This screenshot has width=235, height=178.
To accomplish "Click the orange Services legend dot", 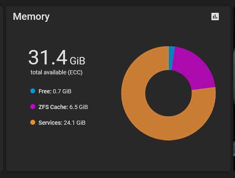I will pyautogui.click(x=33, y=122).
